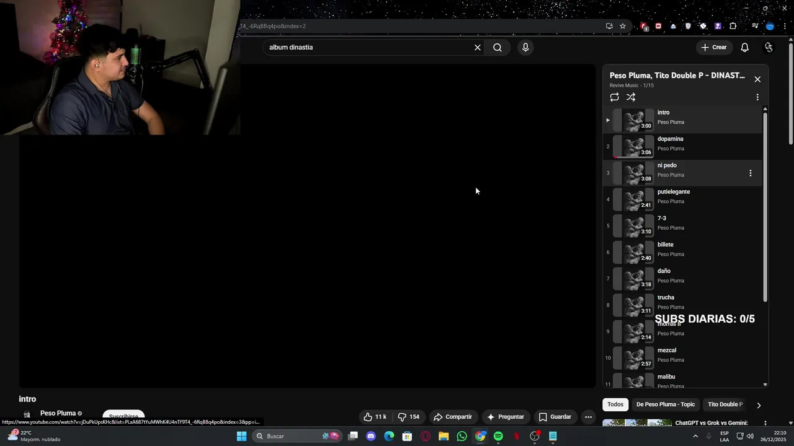Open File Explorer from taskbar
794x446 pixels.
(444, 436)
